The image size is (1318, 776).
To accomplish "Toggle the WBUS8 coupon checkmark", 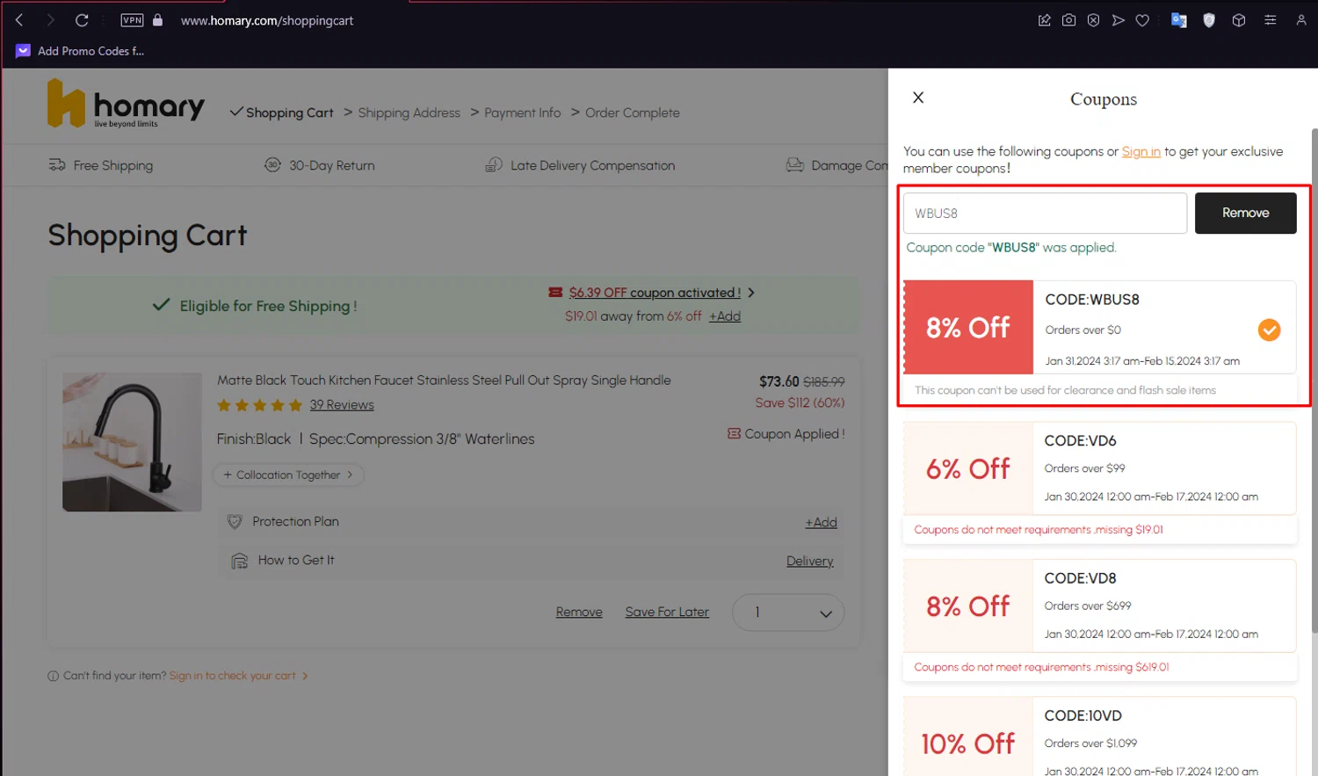I will click(1269, 330).
